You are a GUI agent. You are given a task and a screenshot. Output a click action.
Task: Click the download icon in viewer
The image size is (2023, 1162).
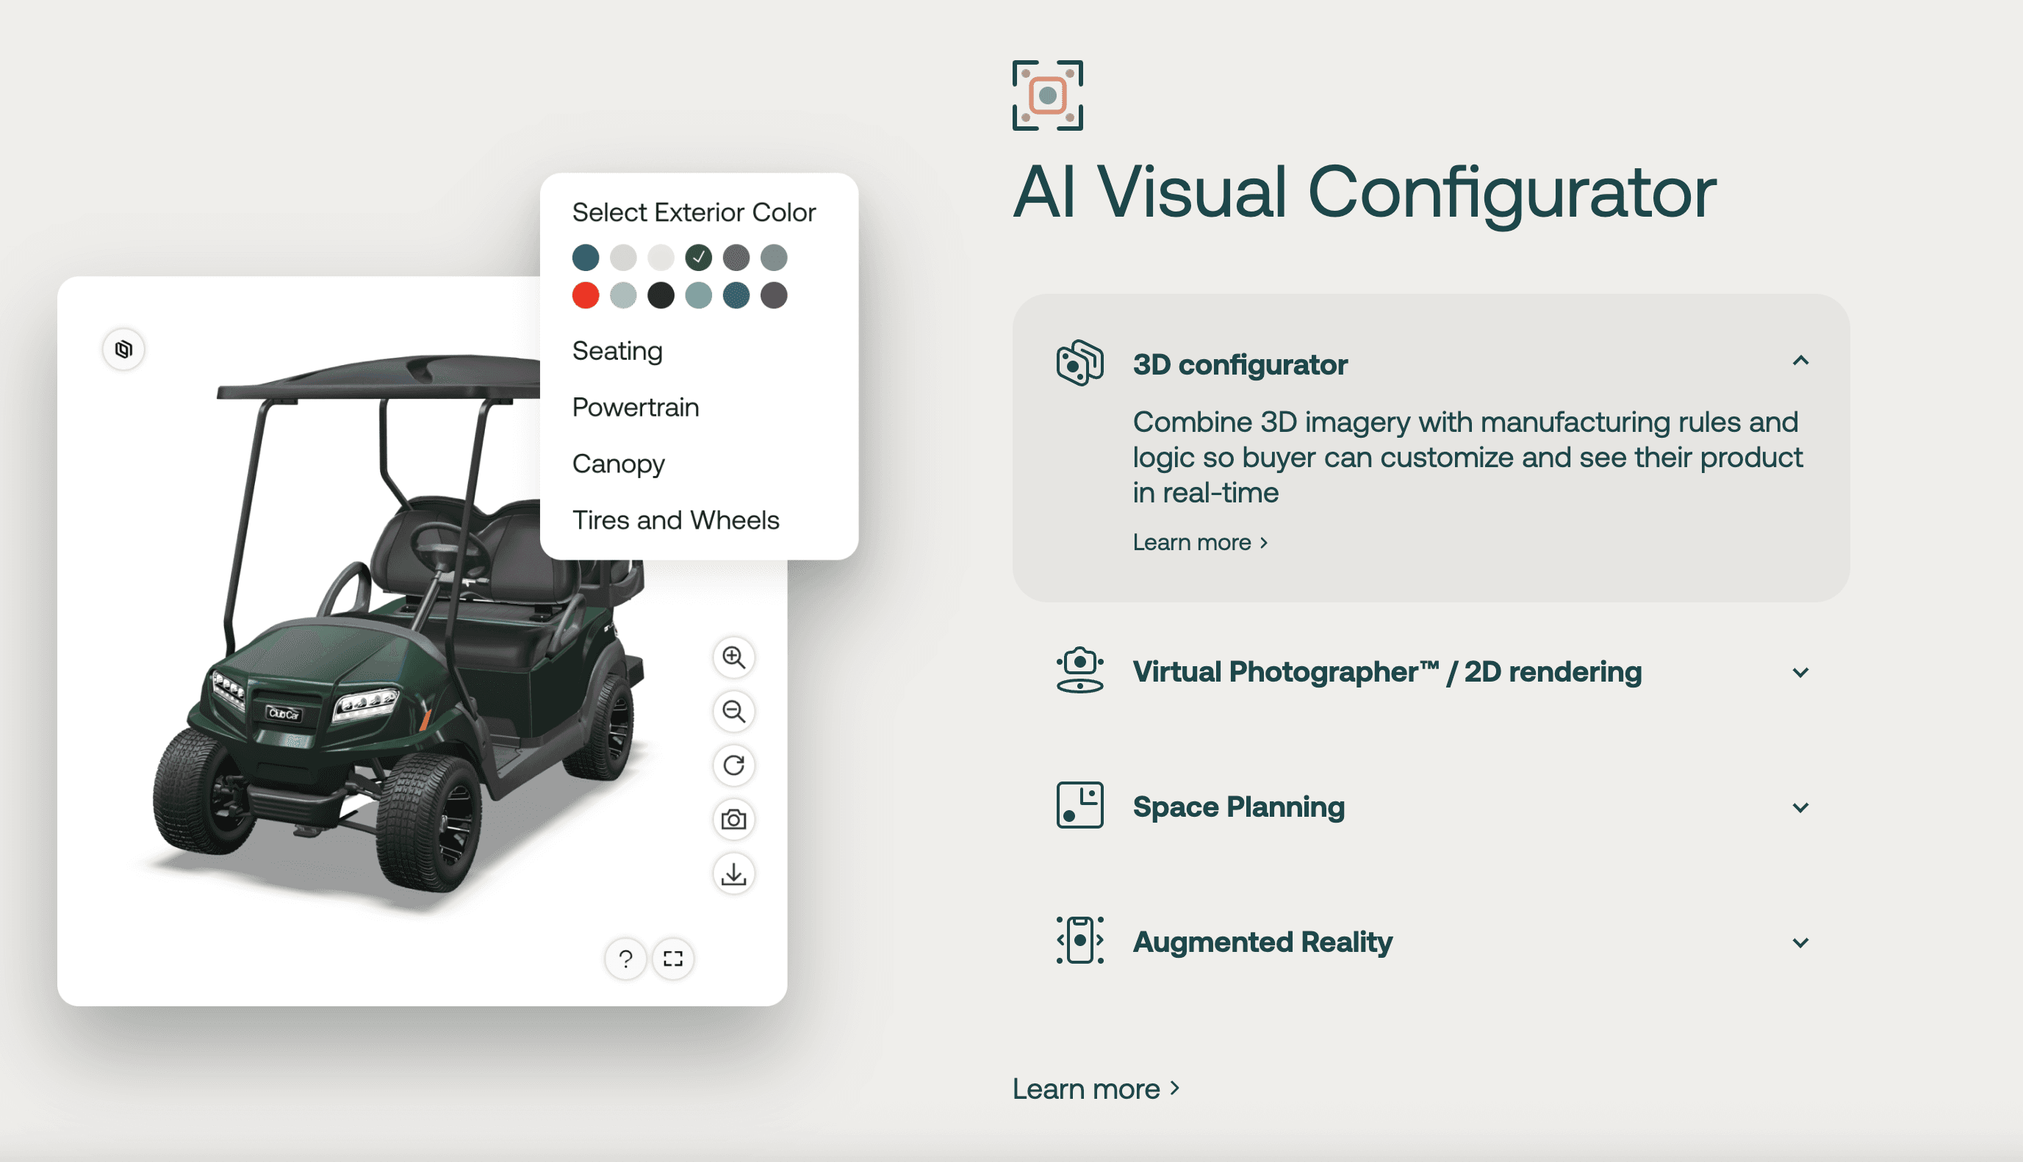point(733,874)
